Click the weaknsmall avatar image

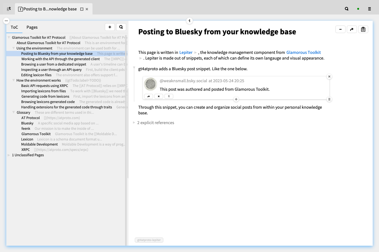pyautogui.click(x=151, y=84)
